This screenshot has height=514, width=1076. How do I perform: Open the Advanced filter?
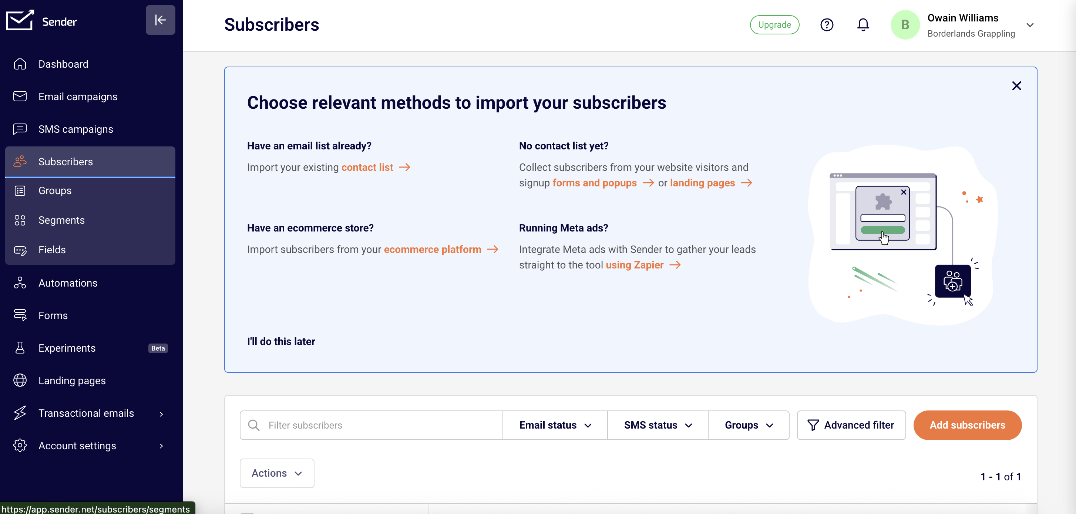click(851, 425)
